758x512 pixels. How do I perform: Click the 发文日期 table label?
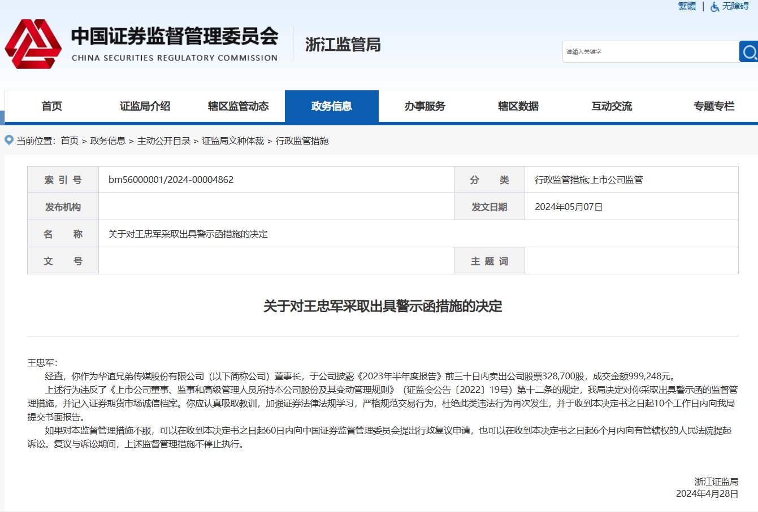coord(490,207)
